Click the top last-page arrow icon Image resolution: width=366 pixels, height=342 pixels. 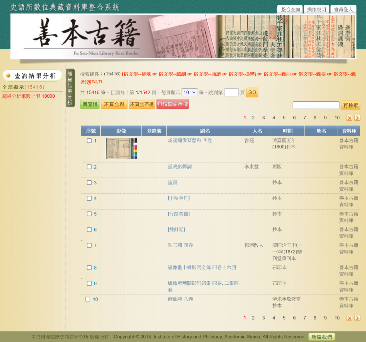click(x=349, y=118)
